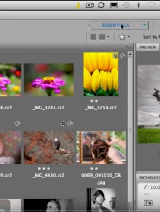Click the video camera menu bar icon
160x212 pixels.
pyautogui.click(x=90, y=5)
